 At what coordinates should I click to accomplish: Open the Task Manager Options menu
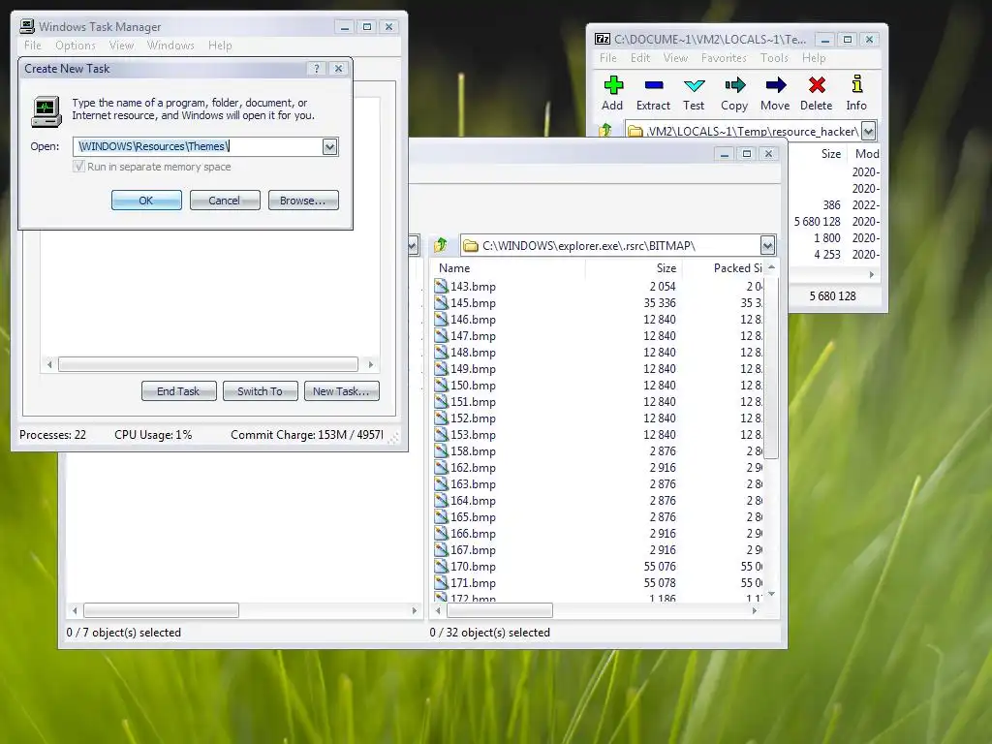click(76, 46)
